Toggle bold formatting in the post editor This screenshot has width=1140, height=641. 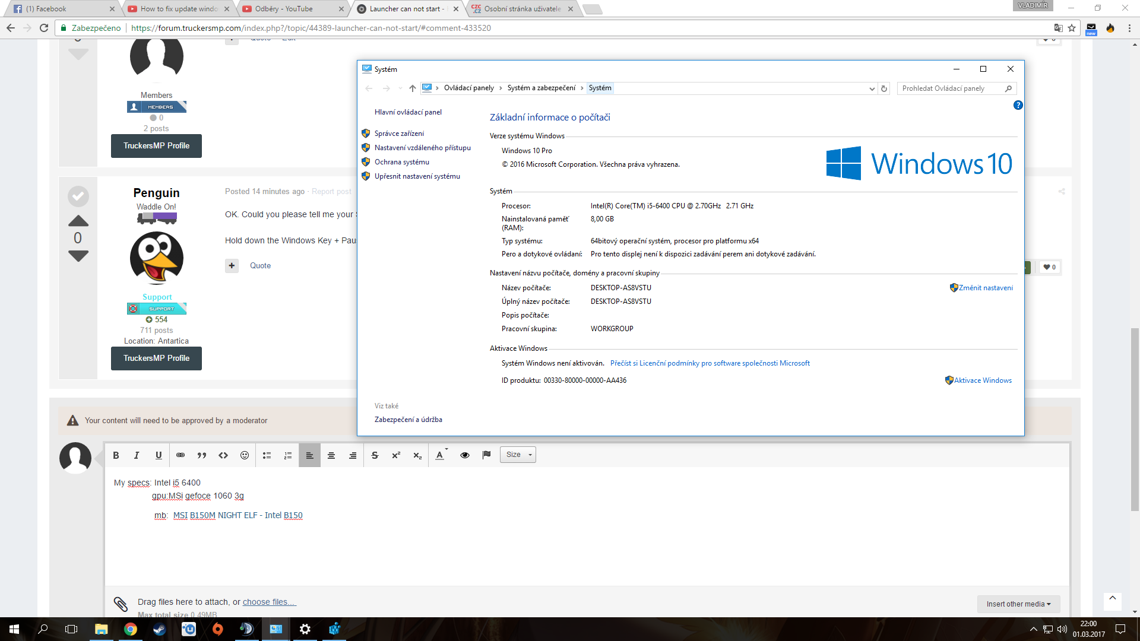point(116,455)
